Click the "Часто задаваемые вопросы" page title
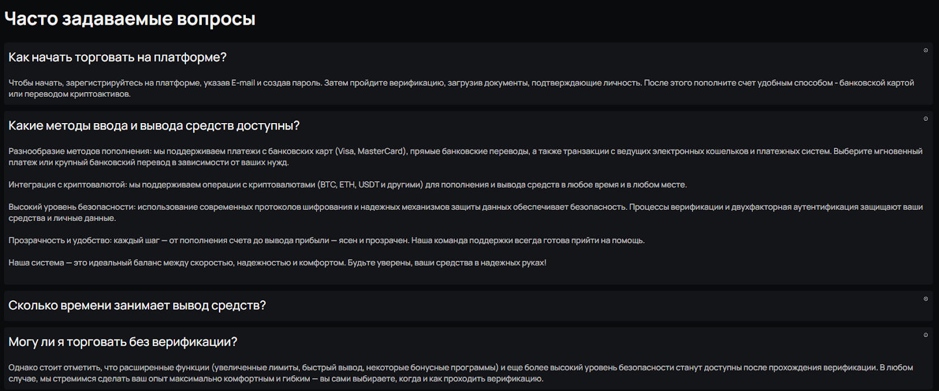The width and height of the screenshot is (939, 391). click(130, 19)
